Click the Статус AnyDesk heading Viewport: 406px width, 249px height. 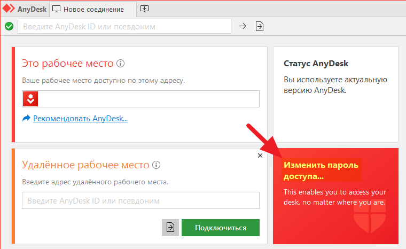pyautogui.click(x=316, y=64)
